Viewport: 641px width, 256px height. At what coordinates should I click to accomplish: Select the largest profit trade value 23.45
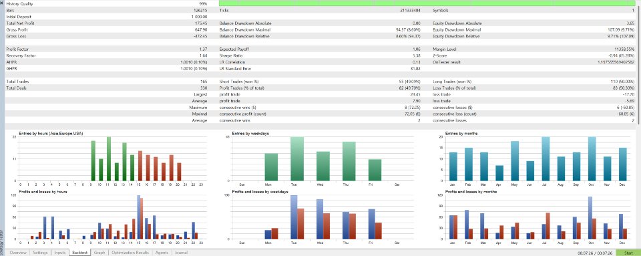(415, 94)
